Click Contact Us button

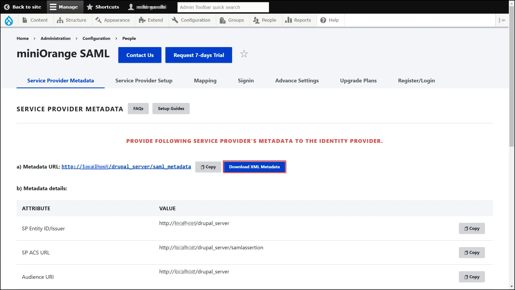tap(140, 55)
